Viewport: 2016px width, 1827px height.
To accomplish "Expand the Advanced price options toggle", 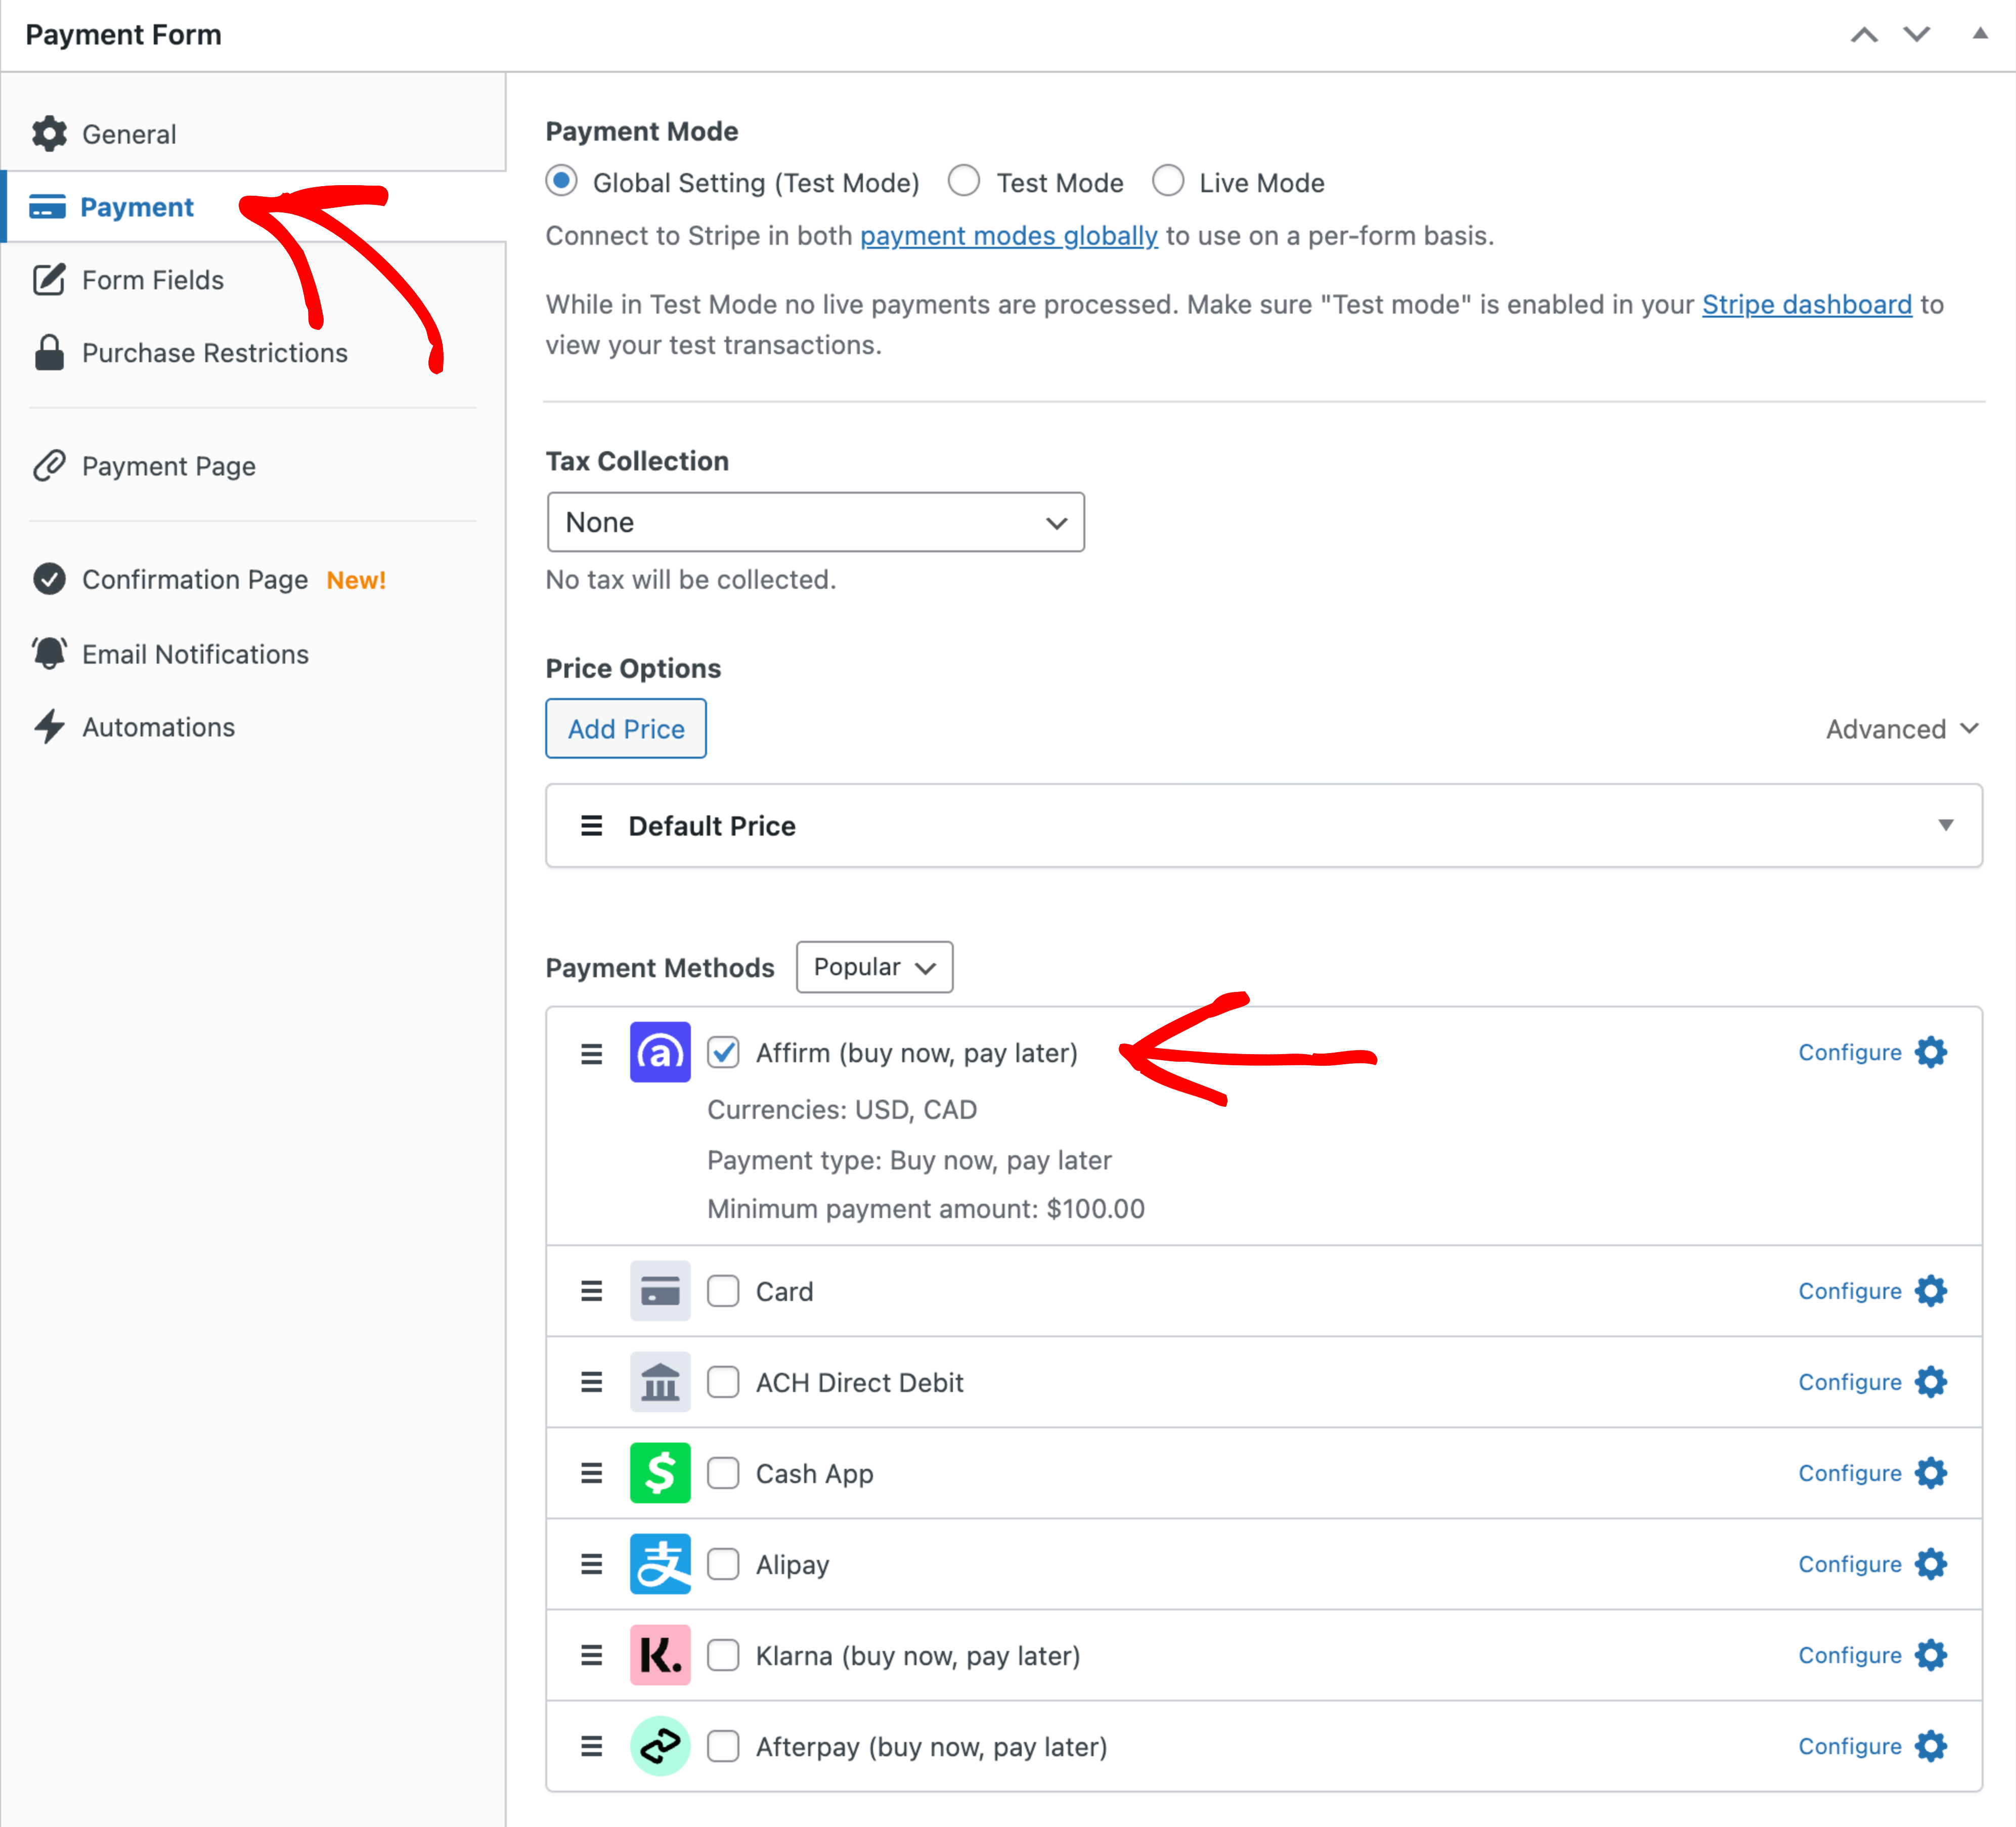I will click(x=1901, y=729).
